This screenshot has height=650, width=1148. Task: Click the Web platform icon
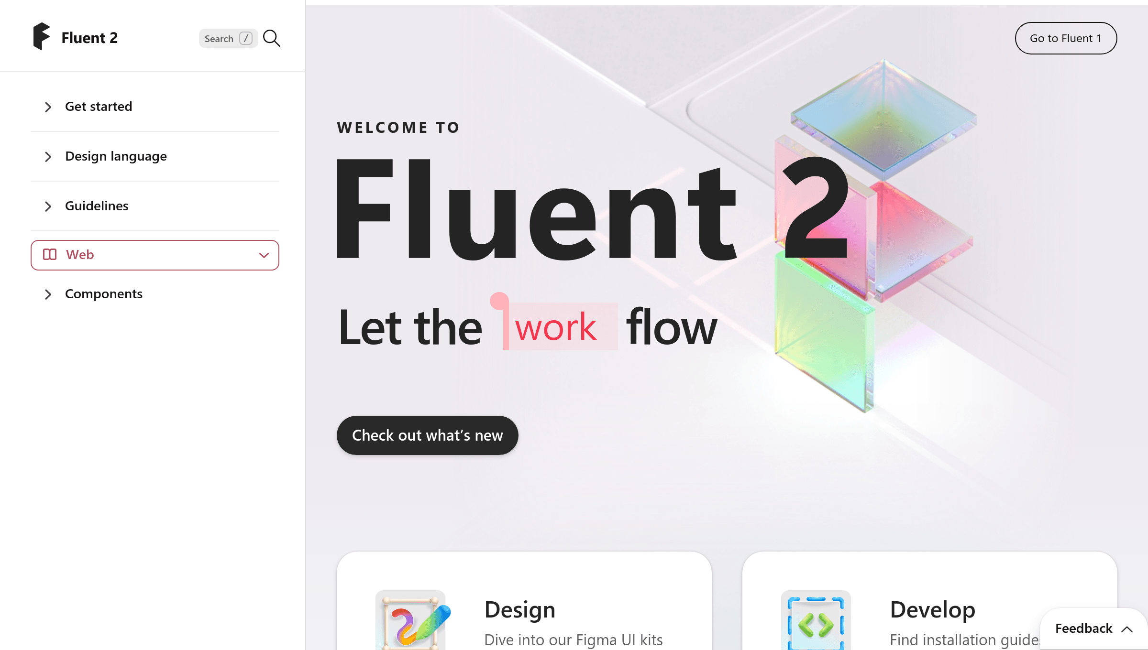50,254
